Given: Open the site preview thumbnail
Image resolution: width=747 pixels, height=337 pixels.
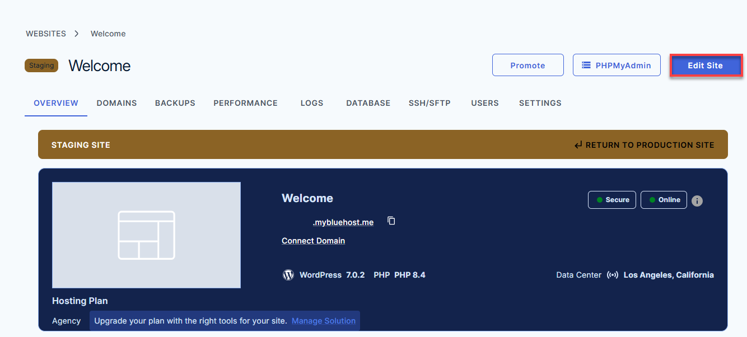Looking at the screenshot, I should 146,235.
